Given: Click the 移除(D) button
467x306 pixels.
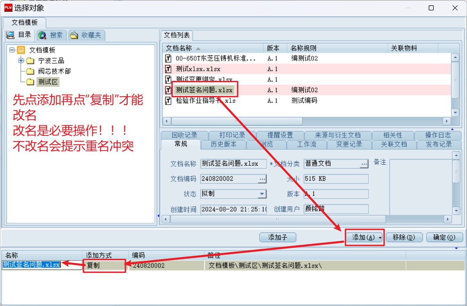Looking at the screenshot, I should click(x=404, y=237).
